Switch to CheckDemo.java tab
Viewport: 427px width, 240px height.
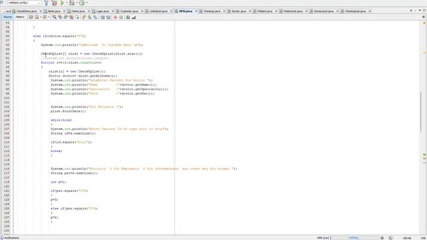point(27,11)
